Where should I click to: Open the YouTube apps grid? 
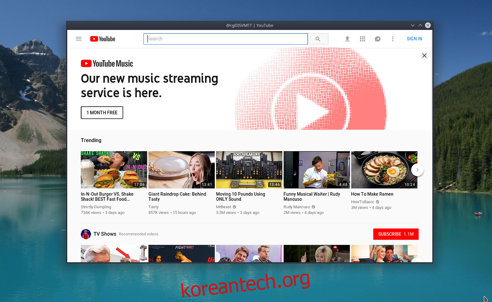coord(362,39)
